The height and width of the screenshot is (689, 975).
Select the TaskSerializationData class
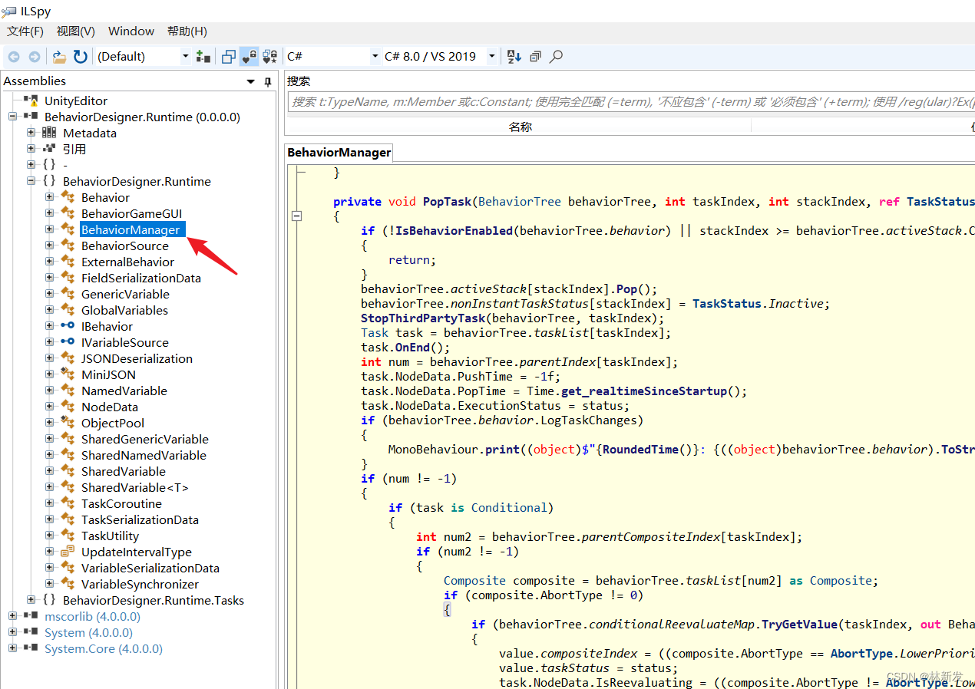click(140, 519)
